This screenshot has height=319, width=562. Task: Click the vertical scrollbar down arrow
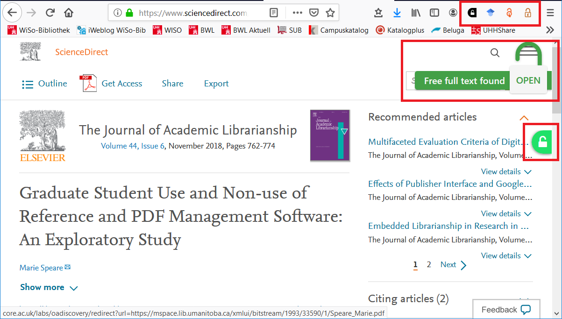[x=556, y=313]
